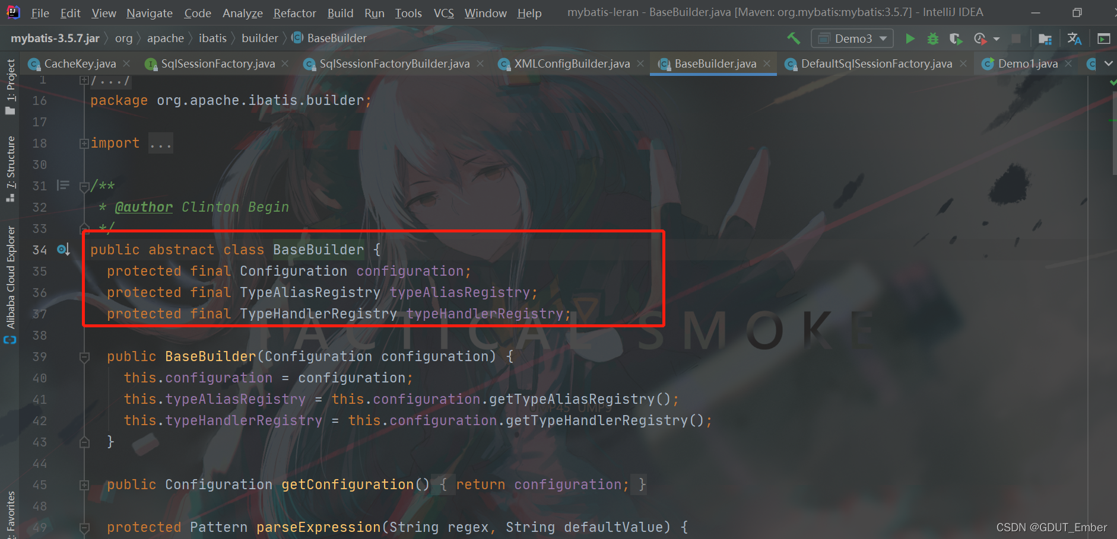1117x539 pixels.
Task: Click the ibatis breadcrumb segment
Action: click(212, 39)
